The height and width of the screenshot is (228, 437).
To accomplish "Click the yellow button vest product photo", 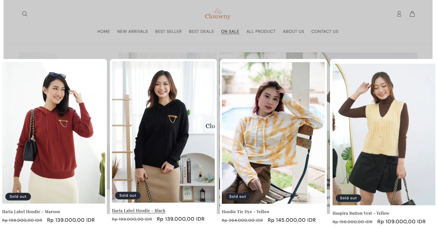I will pyautogui.click(x=384, y=134).
